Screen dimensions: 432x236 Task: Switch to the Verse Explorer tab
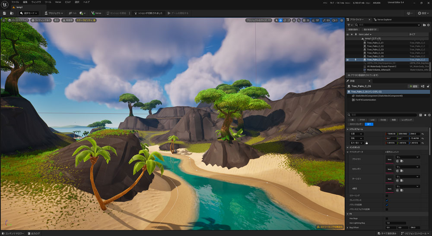[382, 19]
